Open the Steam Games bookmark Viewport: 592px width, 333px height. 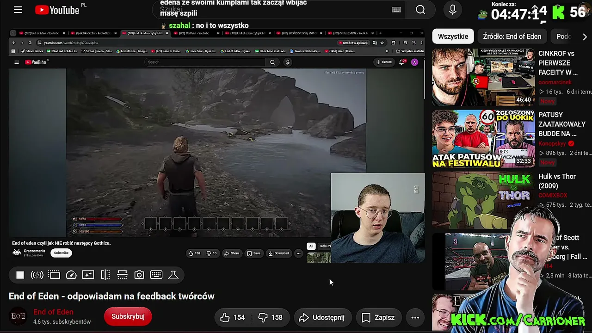point(32,51)
